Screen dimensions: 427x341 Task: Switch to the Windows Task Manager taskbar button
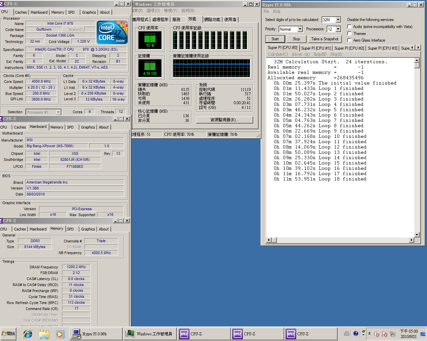[x=149, y=334]
